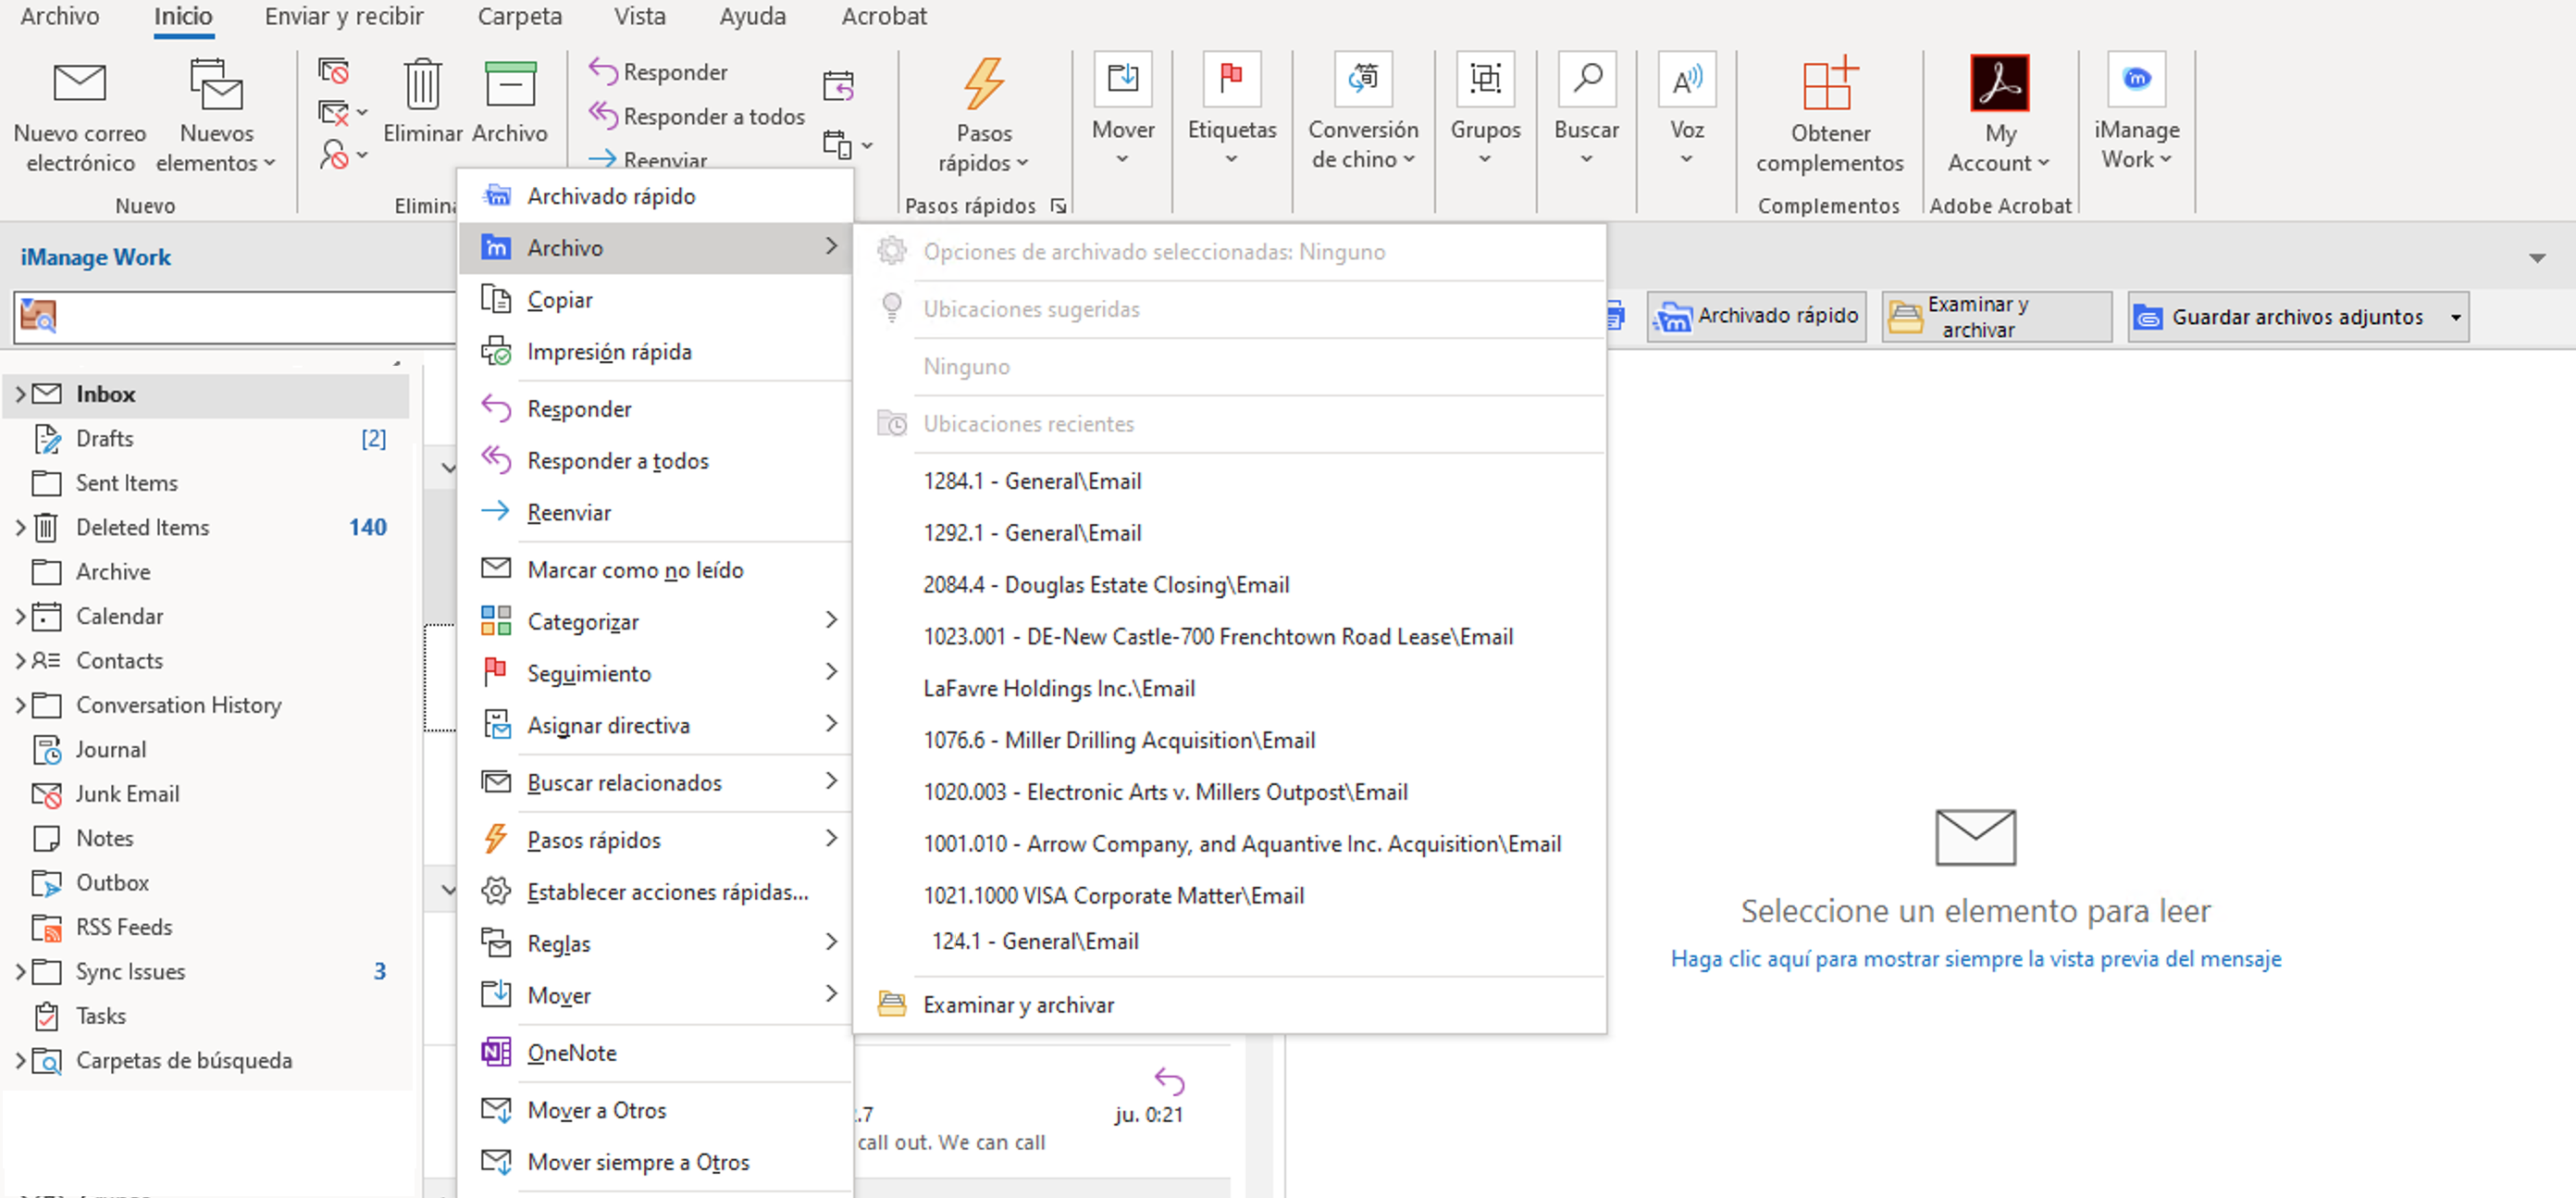The image size is (2576, 1198).
Task: Expand the Sync Issues folder tree
Action: pos(20,972)
